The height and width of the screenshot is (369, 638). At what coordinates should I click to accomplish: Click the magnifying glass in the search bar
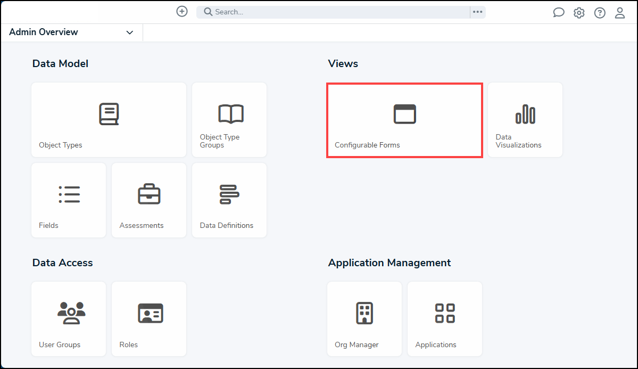point(208,12)
